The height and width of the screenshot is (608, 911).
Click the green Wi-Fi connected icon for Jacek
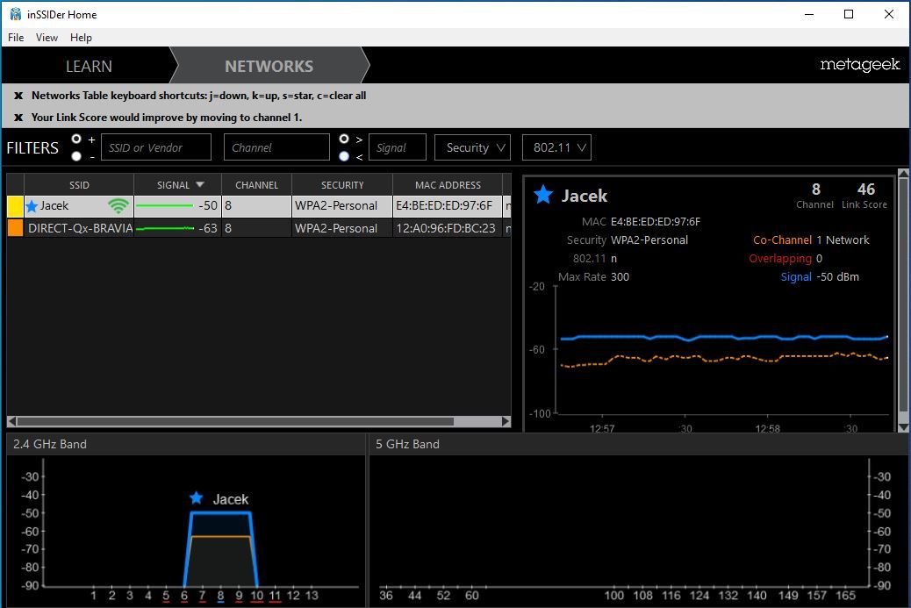[x=118, y=205]
